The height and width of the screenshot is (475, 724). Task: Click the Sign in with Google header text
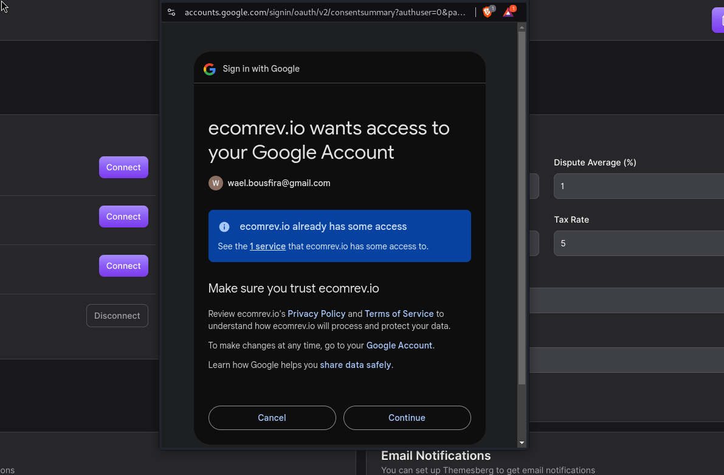click(261, 69)
